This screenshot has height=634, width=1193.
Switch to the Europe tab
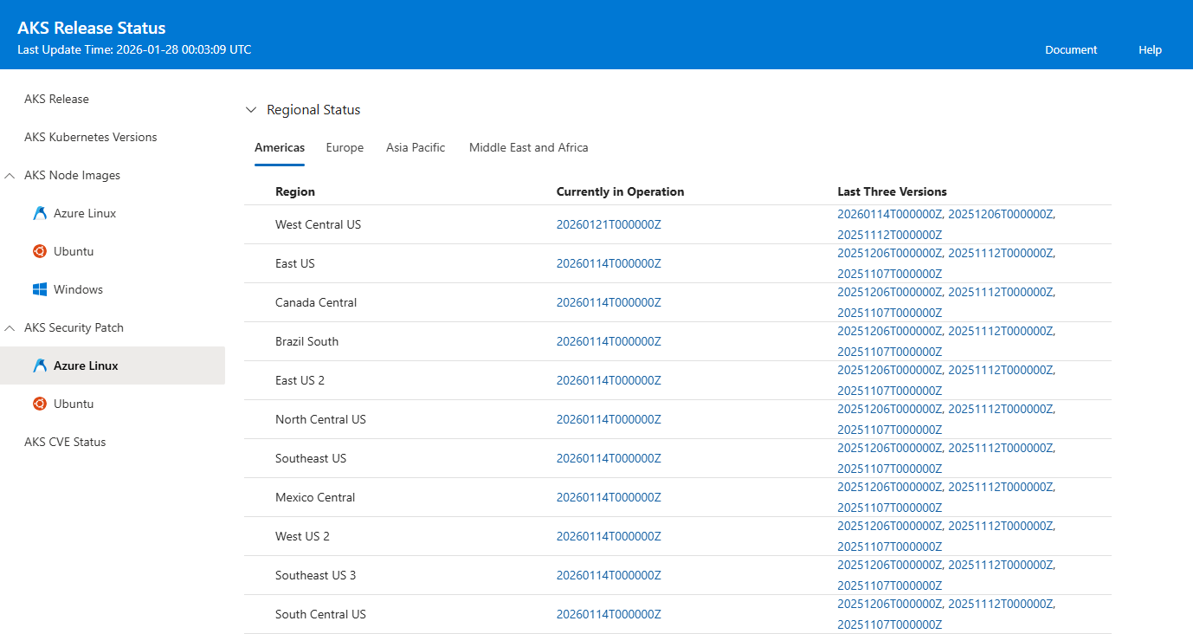tap(345, 147)
